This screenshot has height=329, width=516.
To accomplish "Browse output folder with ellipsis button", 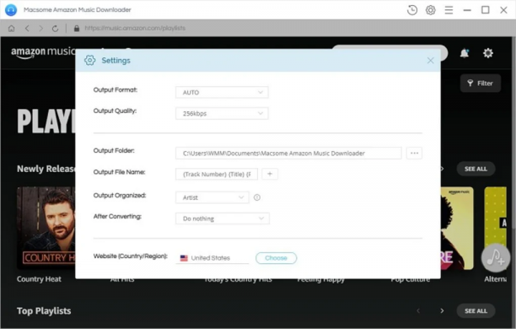I will (414, 154).
